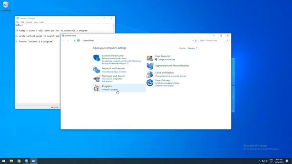Open the Ease of Access icon
The image size is (292, 164).
tap(150, 83)
